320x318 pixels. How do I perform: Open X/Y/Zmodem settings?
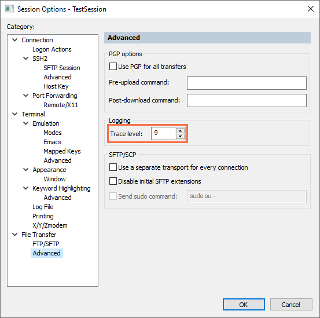(x=50, y=225)
